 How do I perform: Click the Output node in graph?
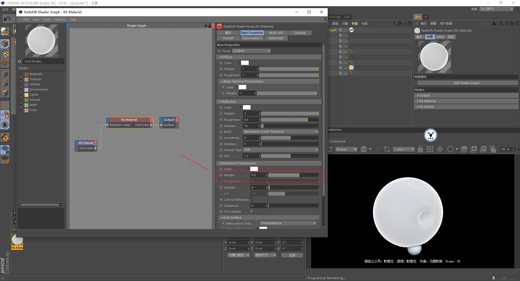pos(169,122)
